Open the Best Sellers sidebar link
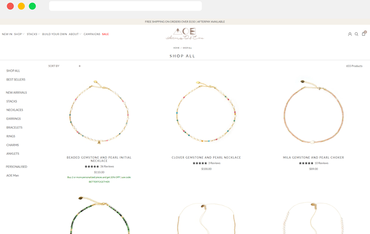This screenshot has height=234, width=370. click(16, 80)
